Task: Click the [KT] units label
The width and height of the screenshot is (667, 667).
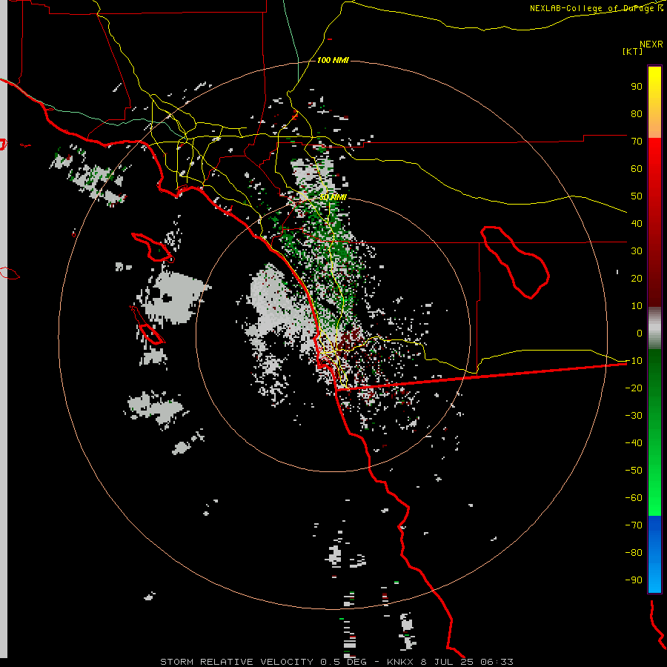Action: pyautogui.click(x=633, y=51)
